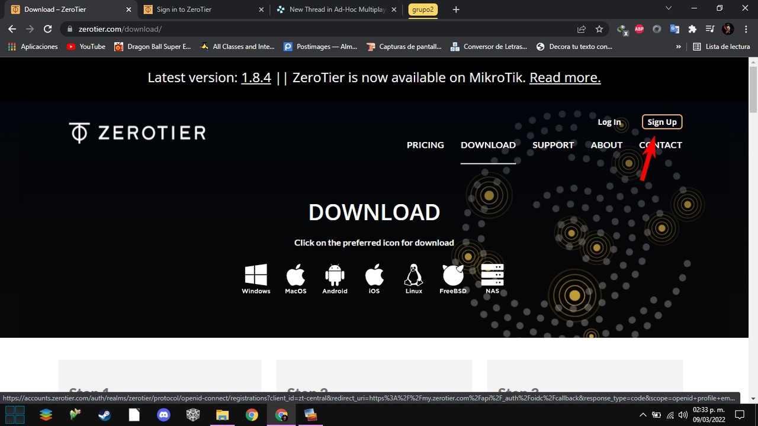
Task: Switch to Sign in to ZeroTier tab
Action: (x=203, y=9)
